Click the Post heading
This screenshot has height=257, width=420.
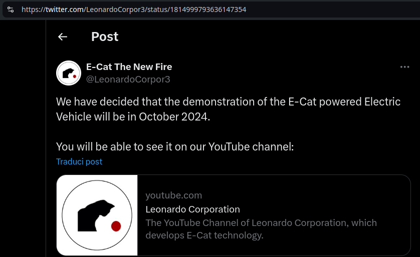105,36
